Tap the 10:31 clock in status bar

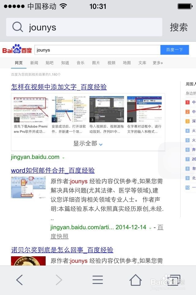click(98, 6)
